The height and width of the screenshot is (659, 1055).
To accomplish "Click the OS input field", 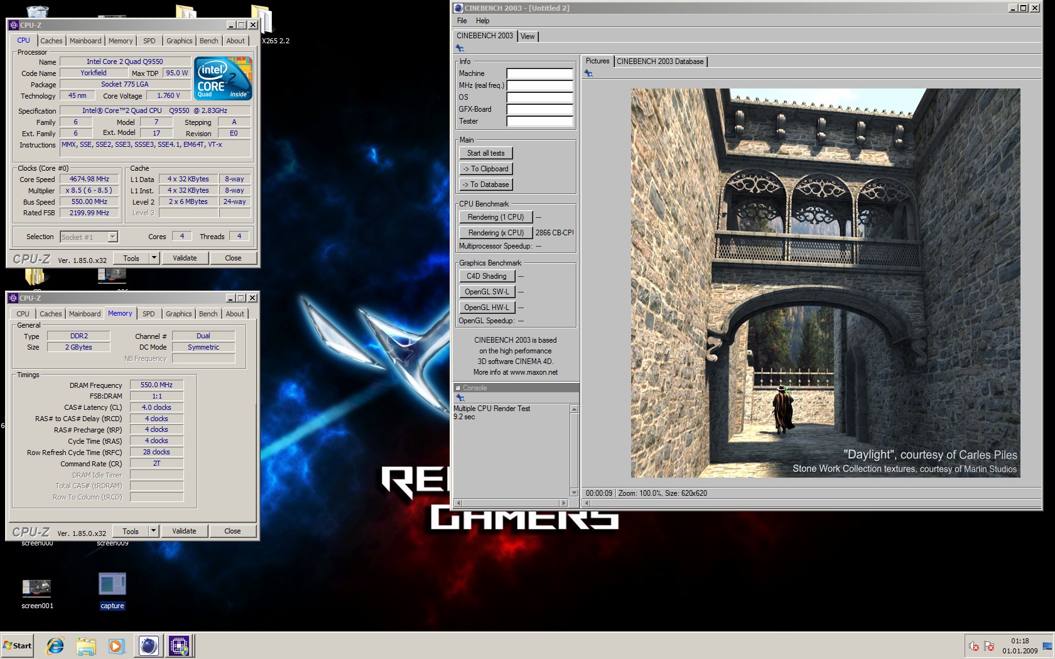I will [x=539, y=97].
